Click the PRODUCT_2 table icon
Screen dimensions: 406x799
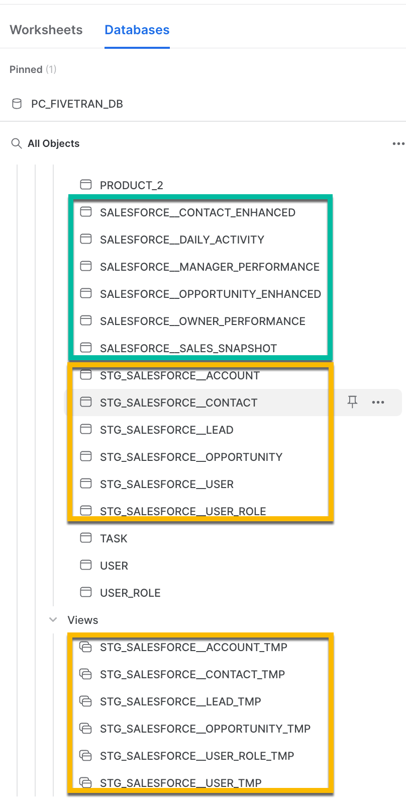pyautogui.click(x=86, y=185)
